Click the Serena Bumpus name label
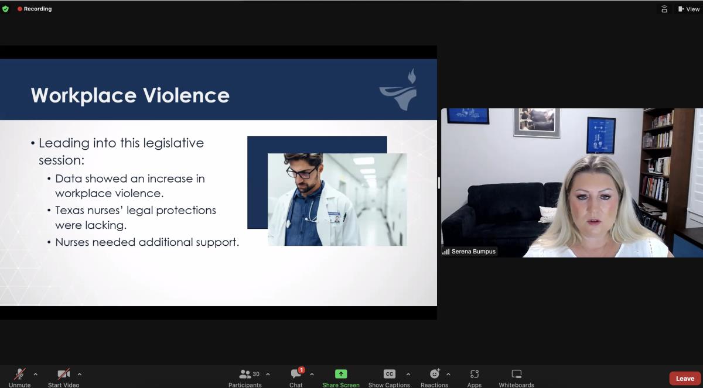Viewport: 703px width, 388px height. point(473,252)
